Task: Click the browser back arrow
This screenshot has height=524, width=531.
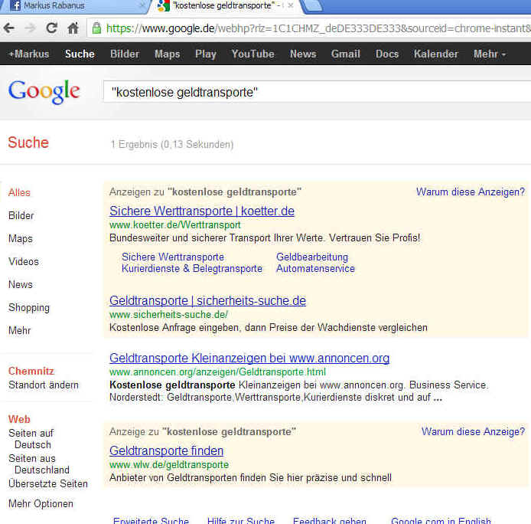Action: (x=9, y=28)
